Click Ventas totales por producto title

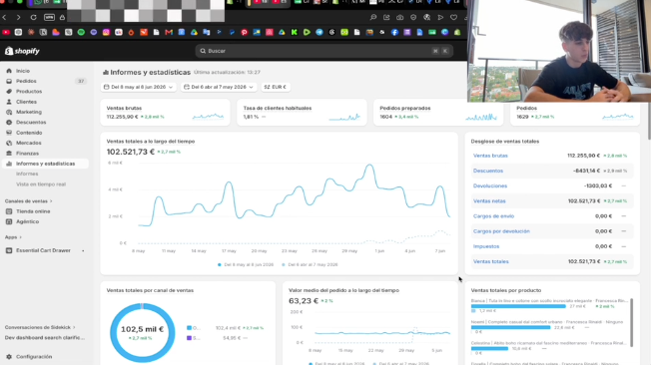coord(505,290)
